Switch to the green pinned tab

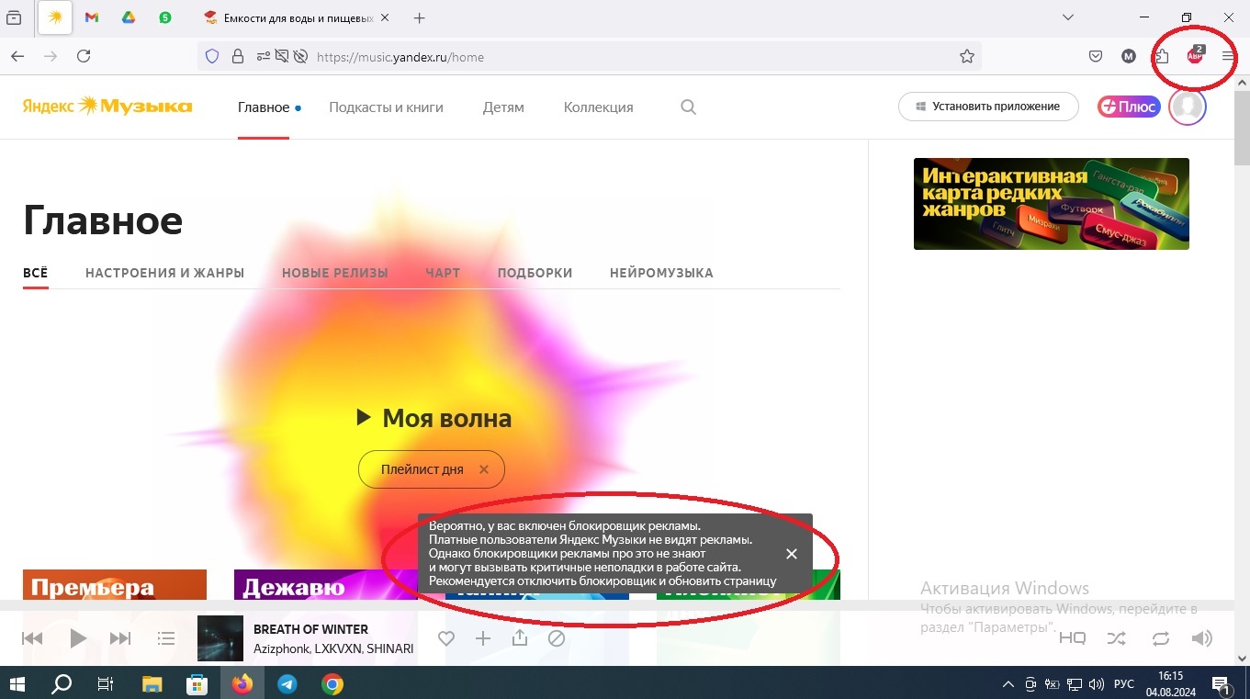(x=165, y=17)
